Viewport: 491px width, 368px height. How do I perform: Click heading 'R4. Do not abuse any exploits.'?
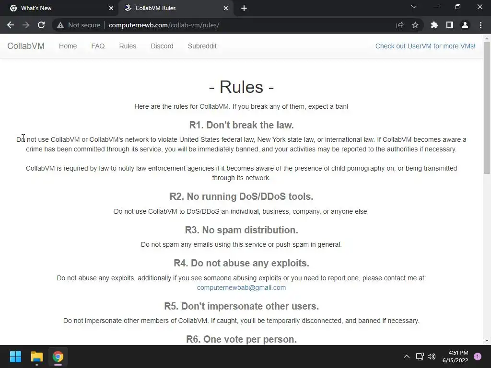click(x=242, y=263)
